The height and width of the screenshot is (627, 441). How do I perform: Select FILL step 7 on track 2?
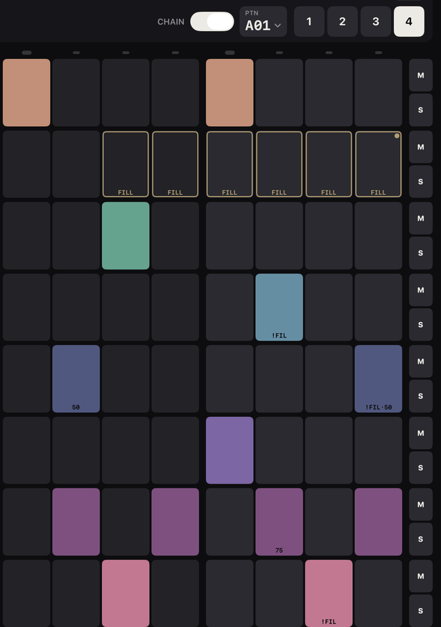(x=329, y=164)
